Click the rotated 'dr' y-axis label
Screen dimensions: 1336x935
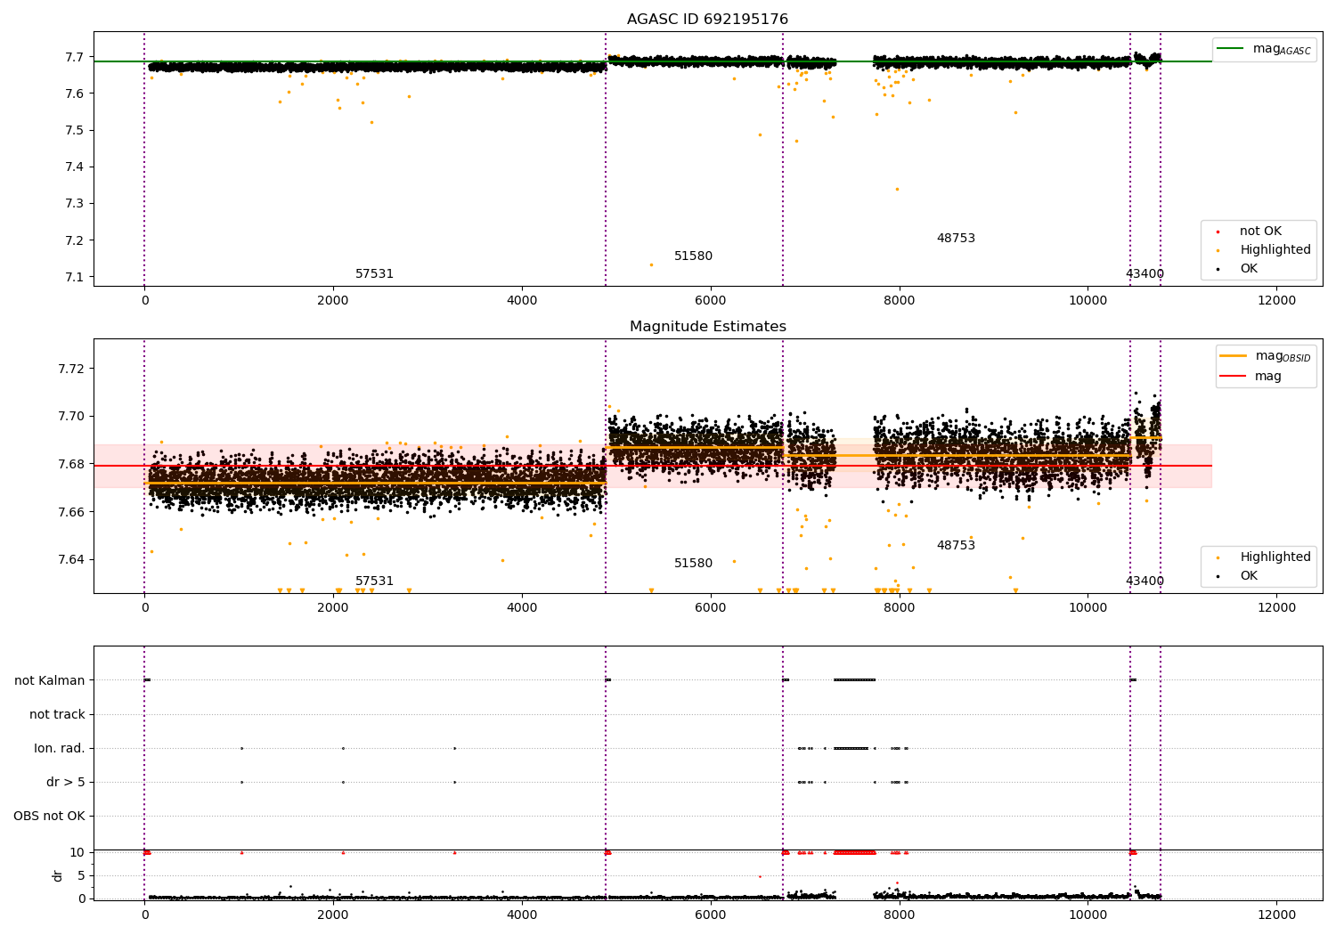pyautogui.click(x=58, y=875)
